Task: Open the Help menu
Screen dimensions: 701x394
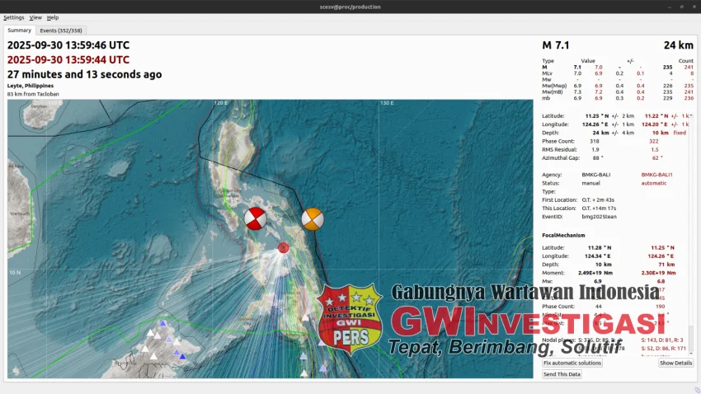Action: 53,17
